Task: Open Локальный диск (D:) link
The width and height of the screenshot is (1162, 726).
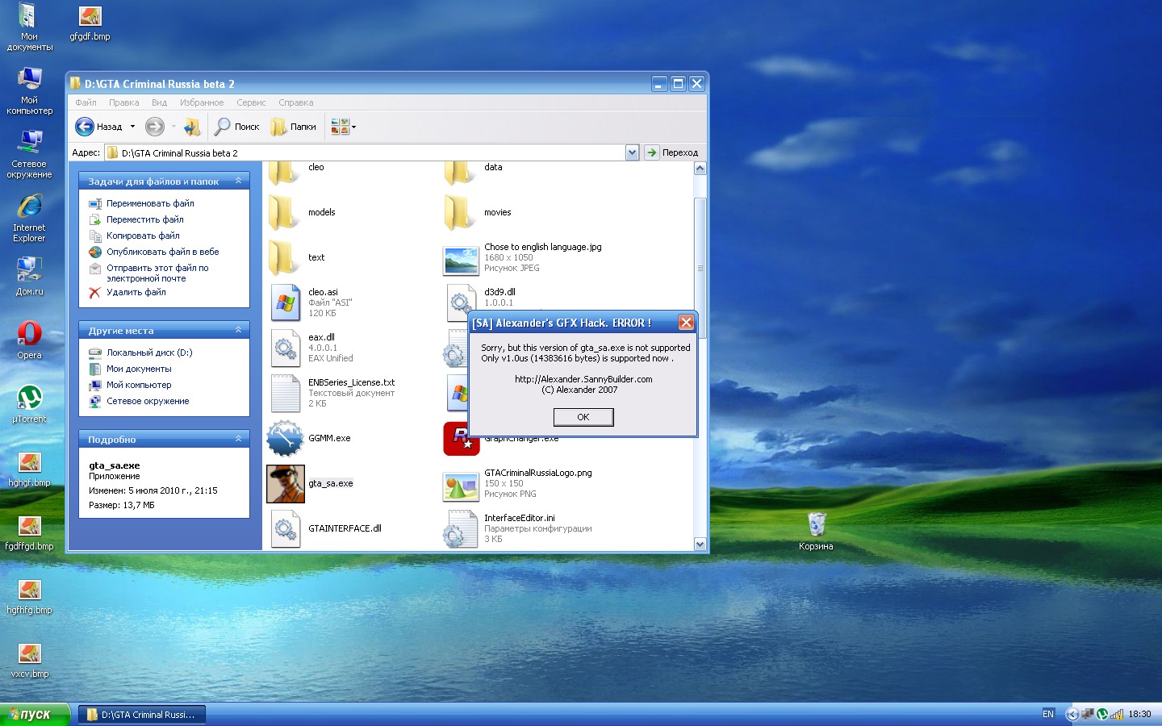Action: point(149,353)
